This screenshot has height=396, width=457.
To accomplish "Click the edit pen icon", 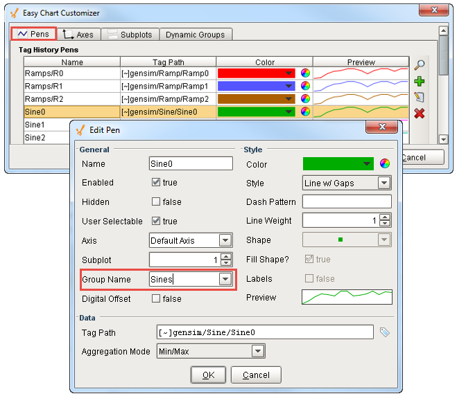I will coord(419,97).
